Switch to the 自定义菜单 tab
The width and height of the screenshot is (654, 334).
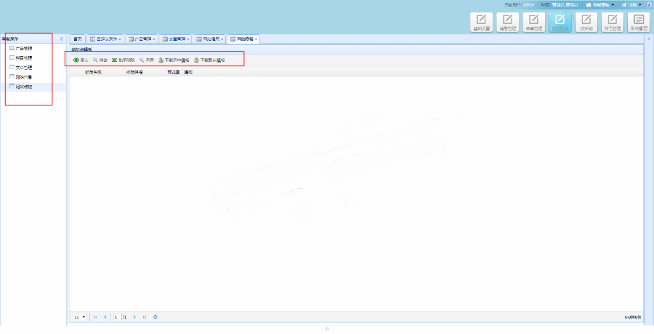[x=104, y=39]
